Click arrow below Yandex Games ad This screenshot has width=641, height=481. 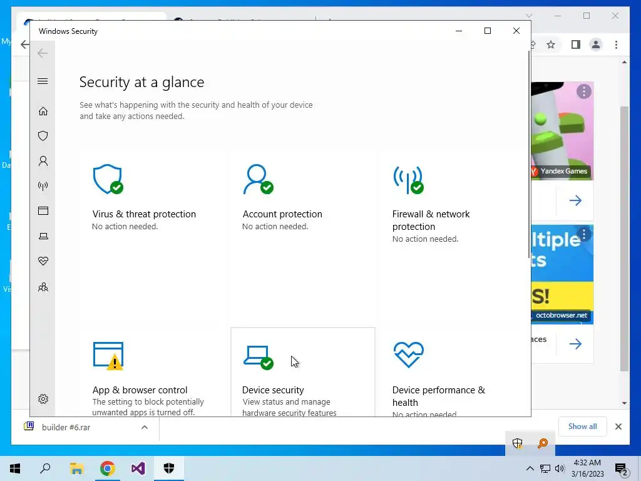pyautogui.click(x=575, y=200)
